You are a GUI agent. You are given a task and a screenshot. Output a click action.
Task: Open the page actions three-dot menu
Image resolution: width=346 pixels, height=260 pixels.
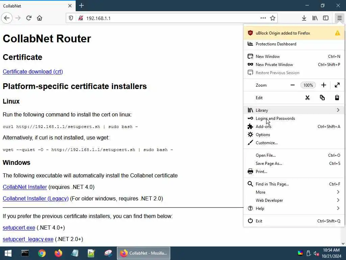click(263, 18)
